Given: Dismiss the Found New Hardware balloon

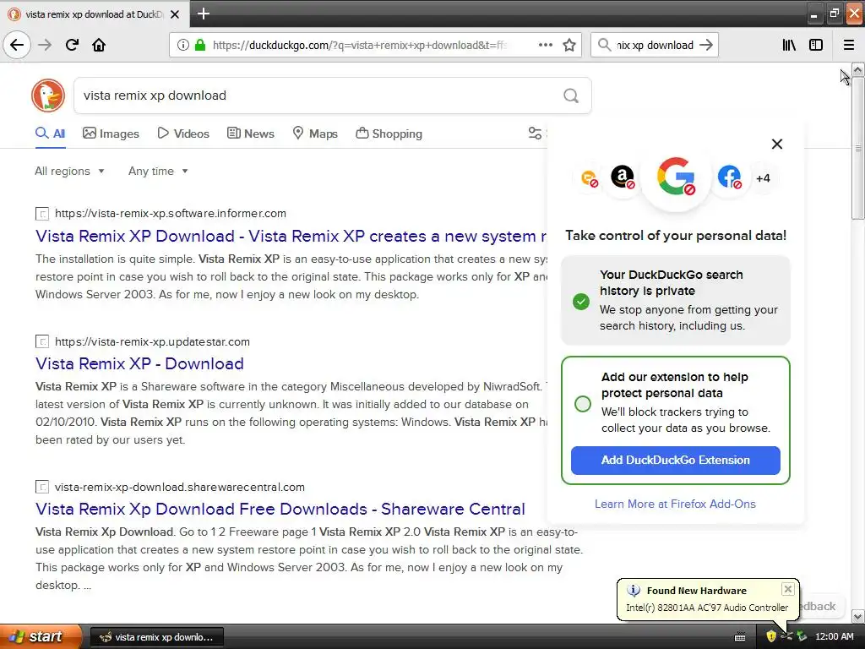Looking at the screenshot, I should [788, 589].
